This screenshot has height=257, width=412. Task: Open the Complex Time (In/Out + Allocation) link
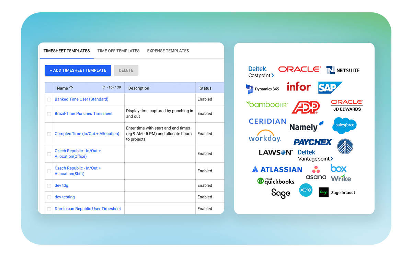(87, 134)
